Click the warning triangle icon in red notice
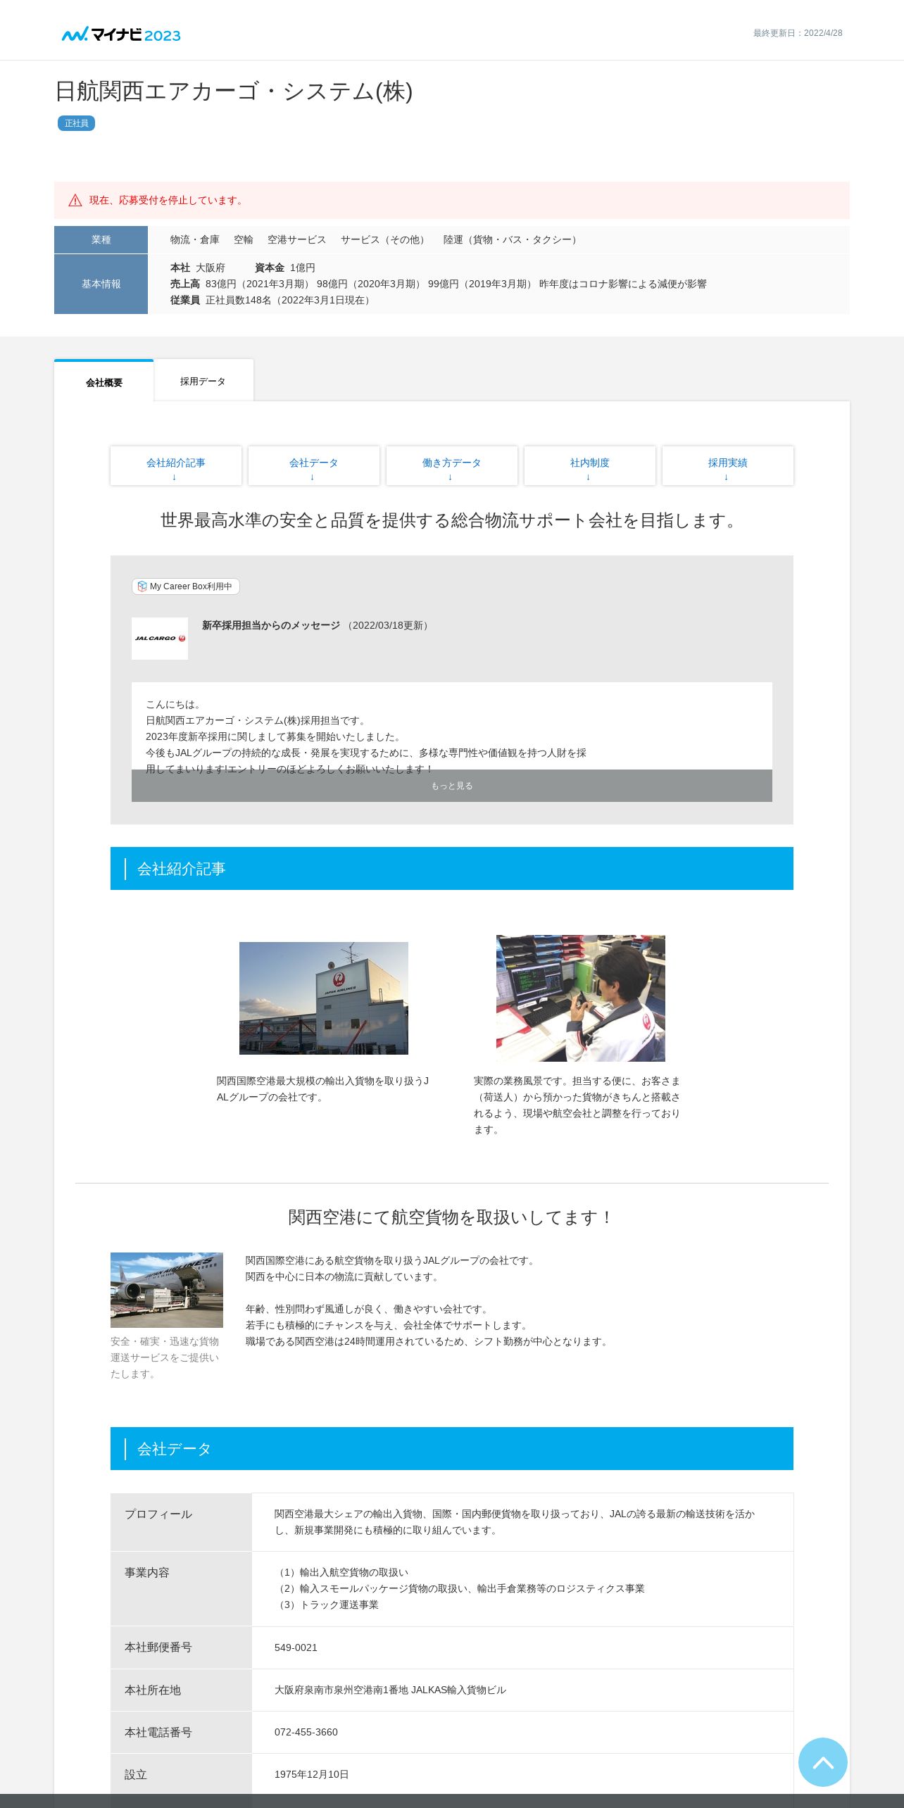904x1808 pixels. 75,201
